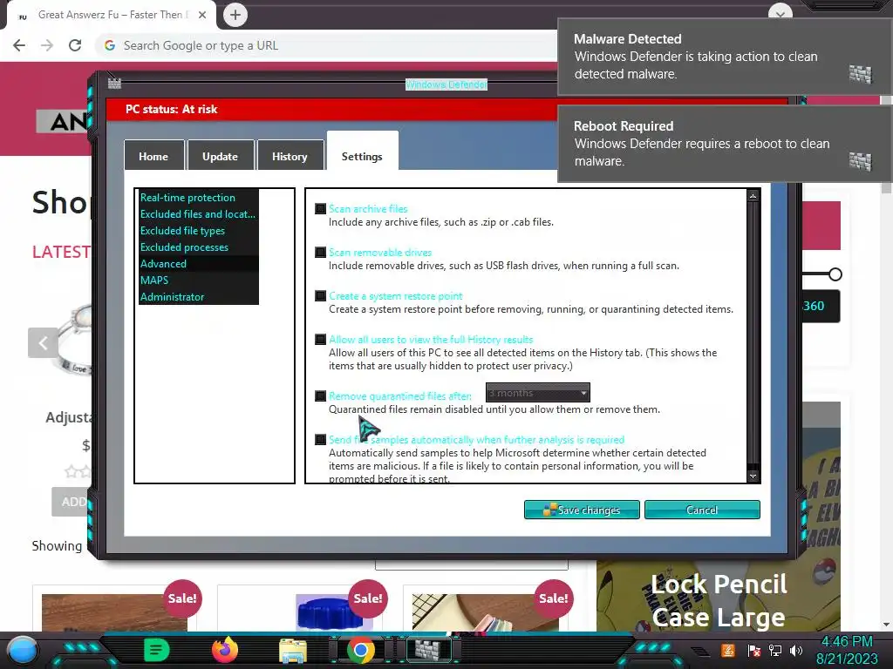Click the Malware Detected notification

725,57
